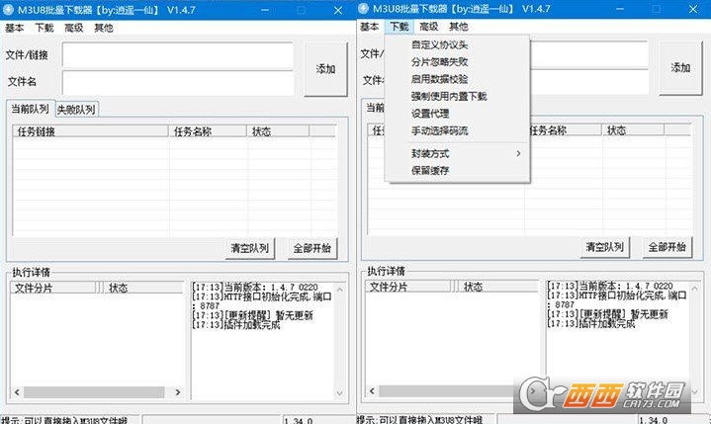This screenshot has height=424, width=711.
Task: Open the 其他 menu in the right window
Action: pyautogui.click(x=459, y=27)
